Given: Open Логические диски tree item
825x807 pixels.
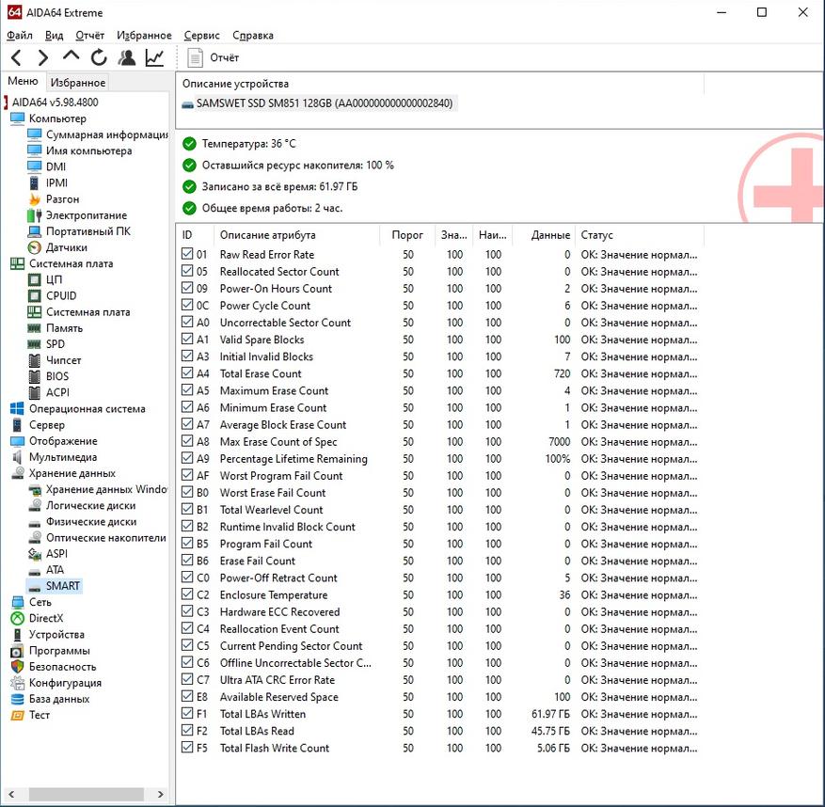Looking at the screenshot, I should click(90, 506).
